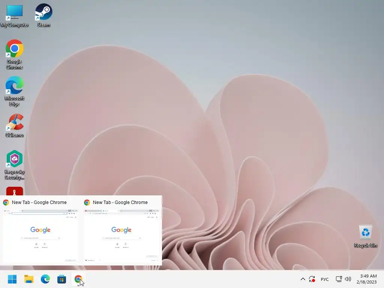384x288 pixels.
Task: Click the sync status tray icon with the red dot
Action: [312, 279]
